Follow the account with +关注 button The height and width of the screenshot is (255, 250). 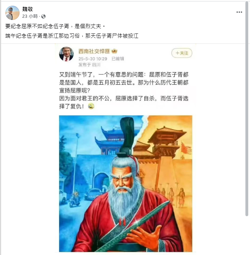[182, 53]
